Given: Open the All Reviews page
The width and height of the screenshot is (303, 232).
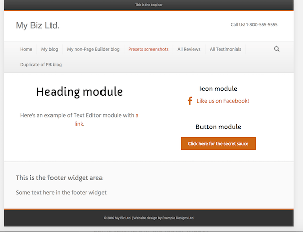Looking at the screenshot, I should [189, 49].
